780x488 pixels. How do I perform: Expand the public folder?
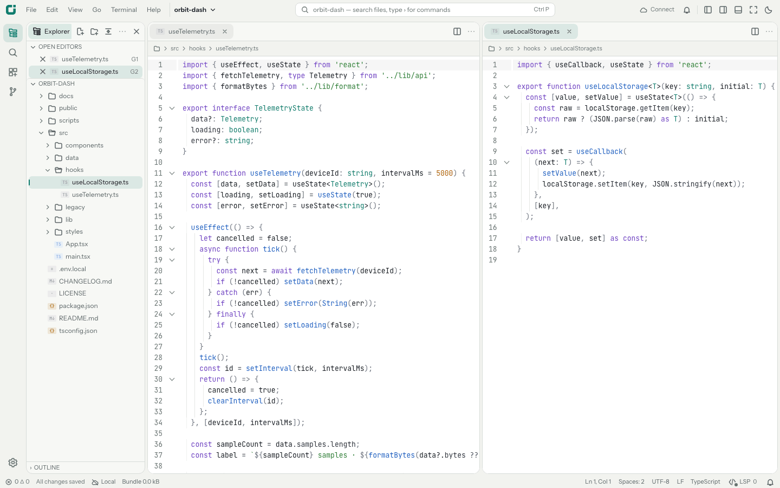click(x=41, y=108)
